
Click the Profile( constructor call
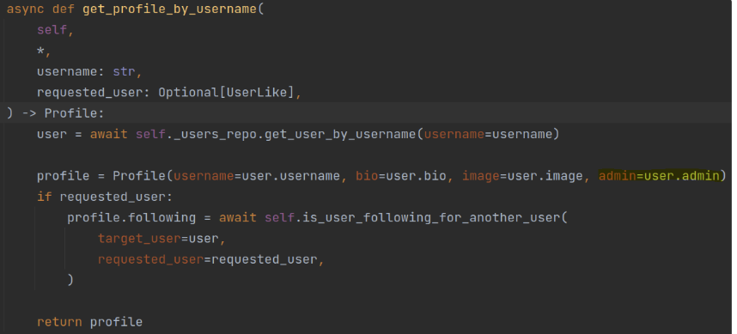(143, 176)
